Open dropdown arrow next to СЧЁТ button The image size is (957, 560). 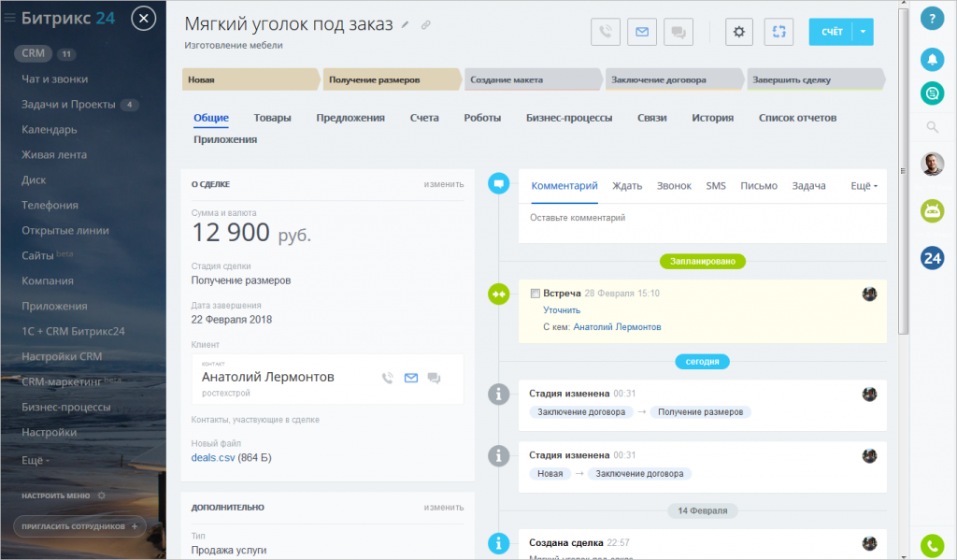pyautogui.click(x=864, y=32)
